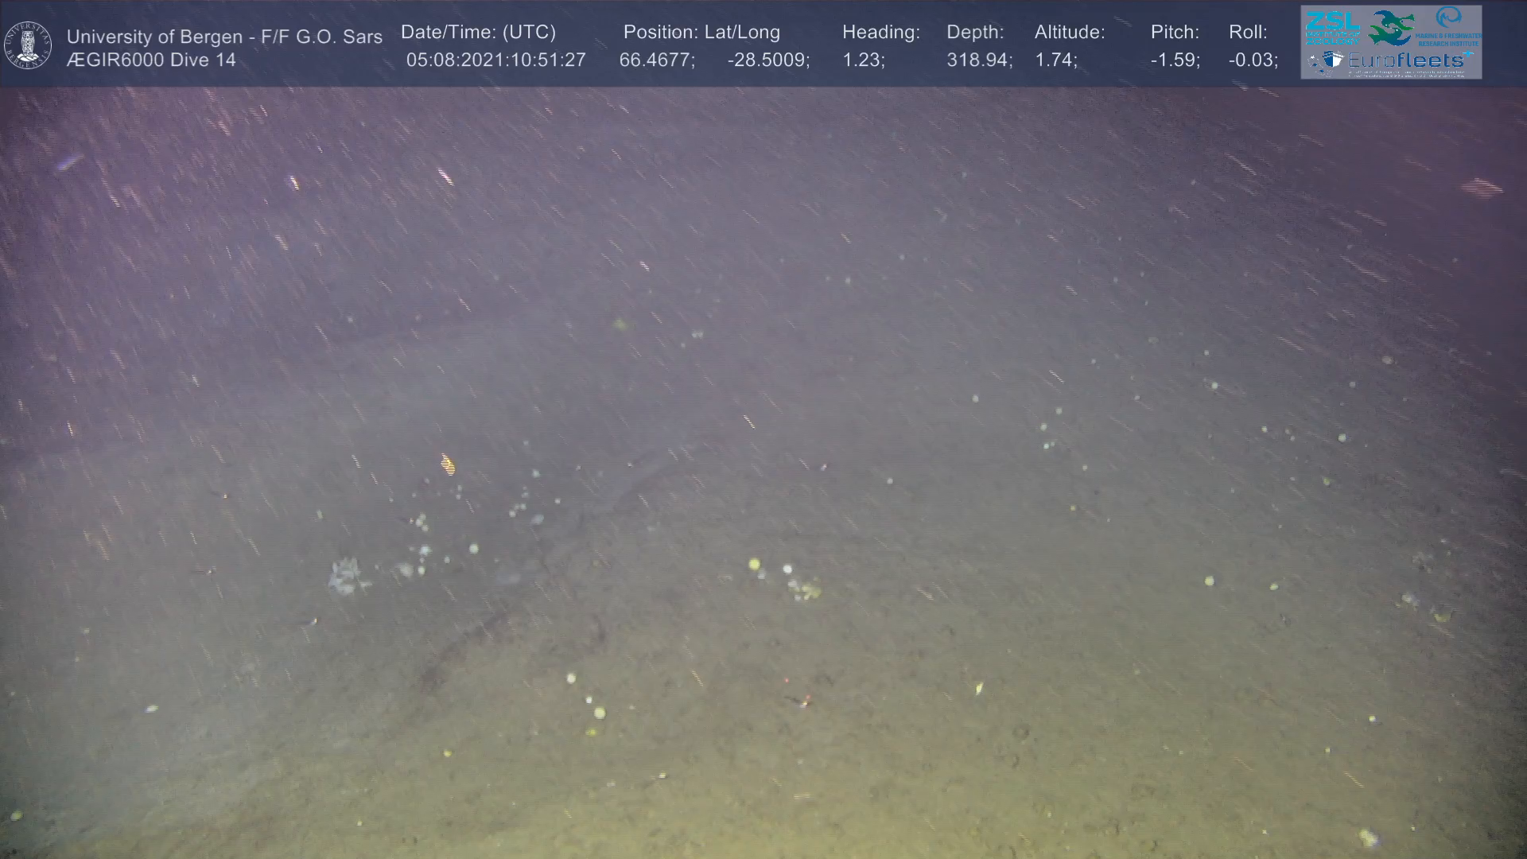Click the depth reading 318.94
The height and width of the screenshot is (859, 1527).
click(978, 60)
